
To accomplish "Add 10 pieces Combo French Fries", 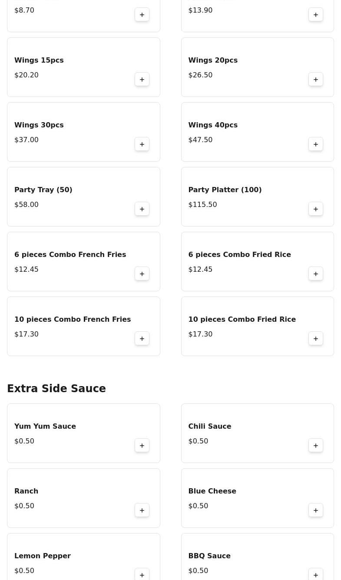I will tap(142, 339).
